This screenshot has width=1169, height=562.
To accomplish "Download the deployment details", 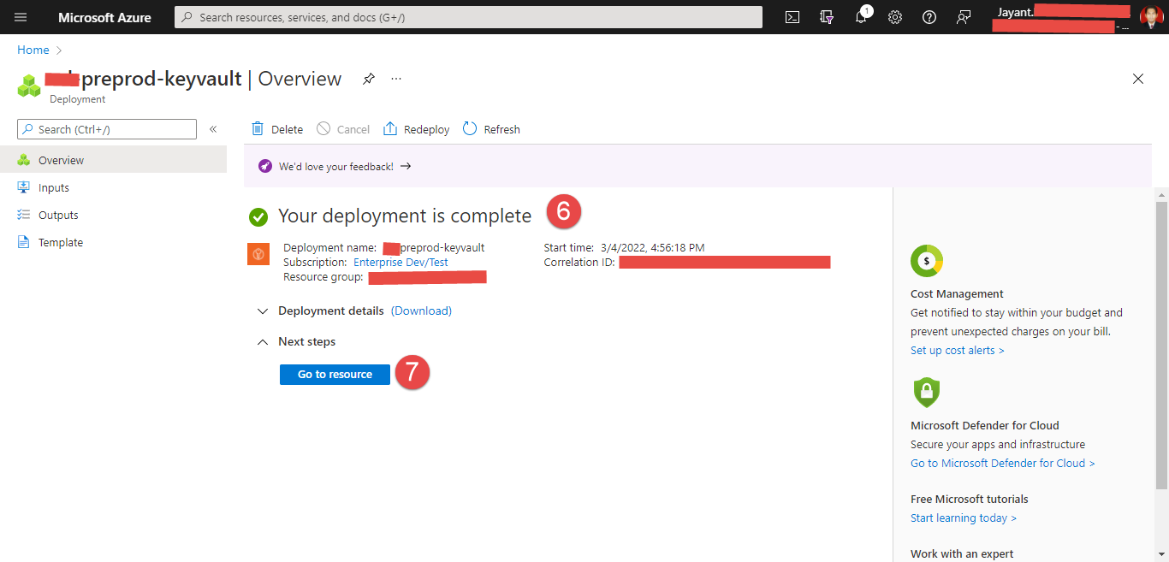I will coord(421,311).
